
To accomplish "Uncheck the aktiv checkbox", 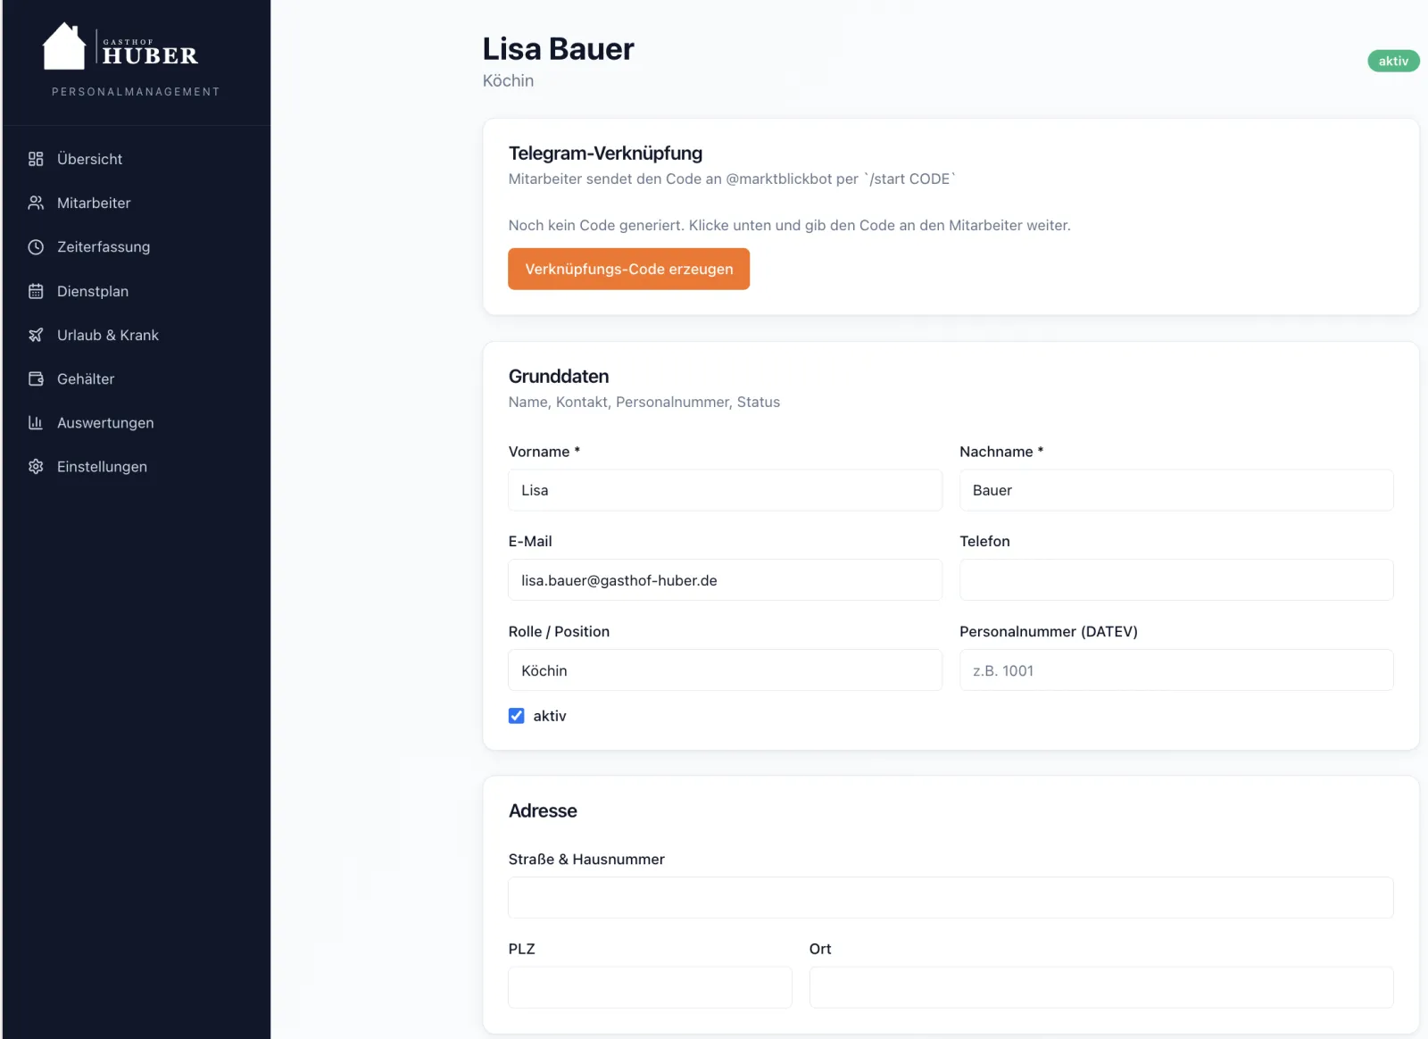I will tap(517, 716).
